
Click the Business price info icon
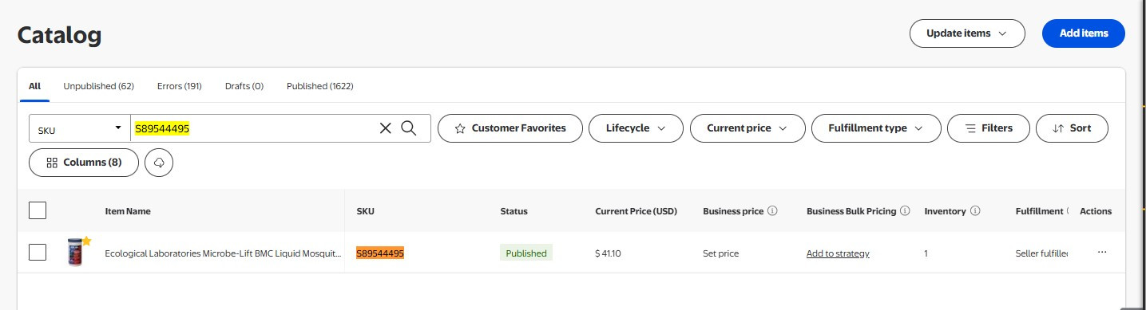click(x=771, y=211)
